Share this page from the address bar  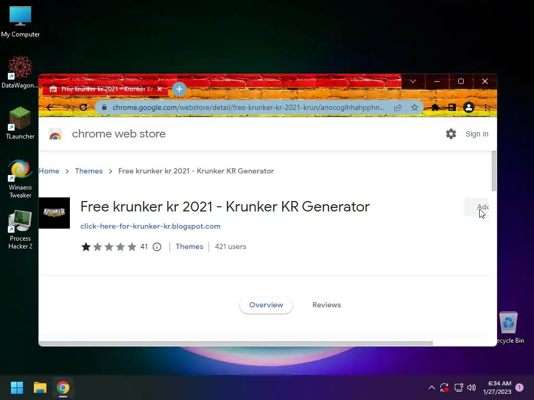click(x=398, y=107)
